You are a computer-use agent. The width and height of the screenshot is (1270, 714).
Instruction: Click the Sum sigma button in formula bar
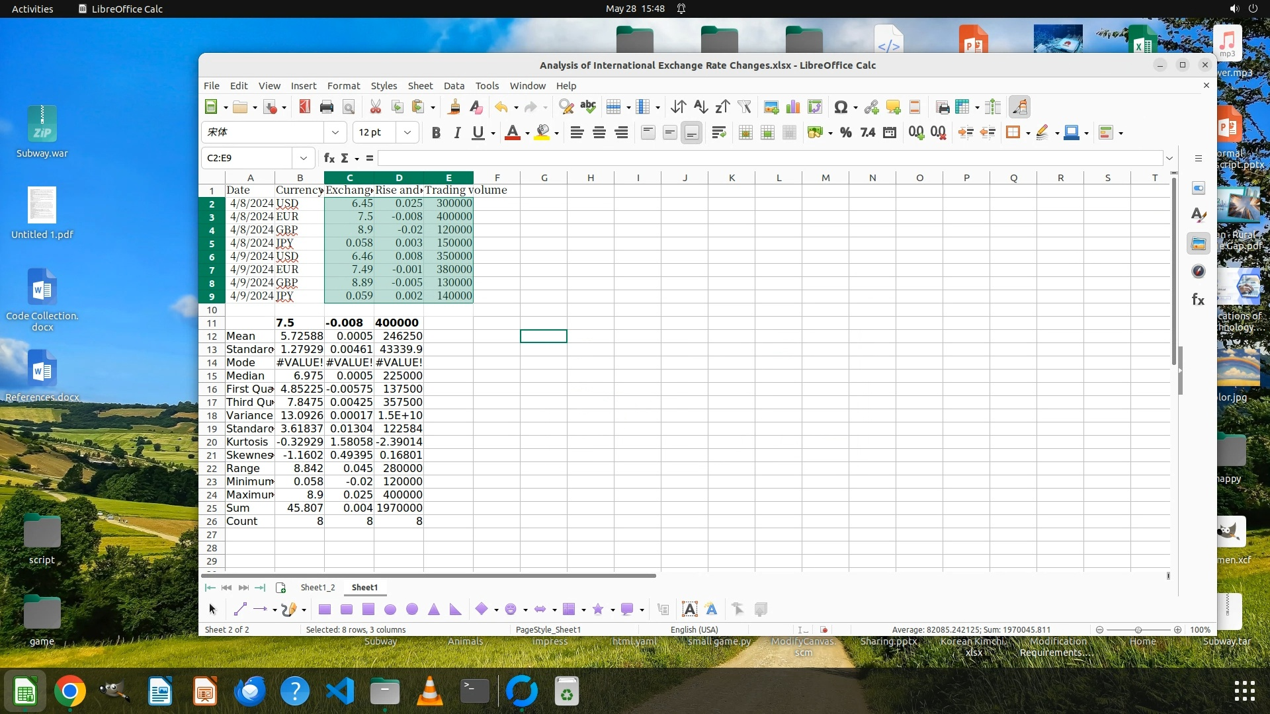(345, 158)
